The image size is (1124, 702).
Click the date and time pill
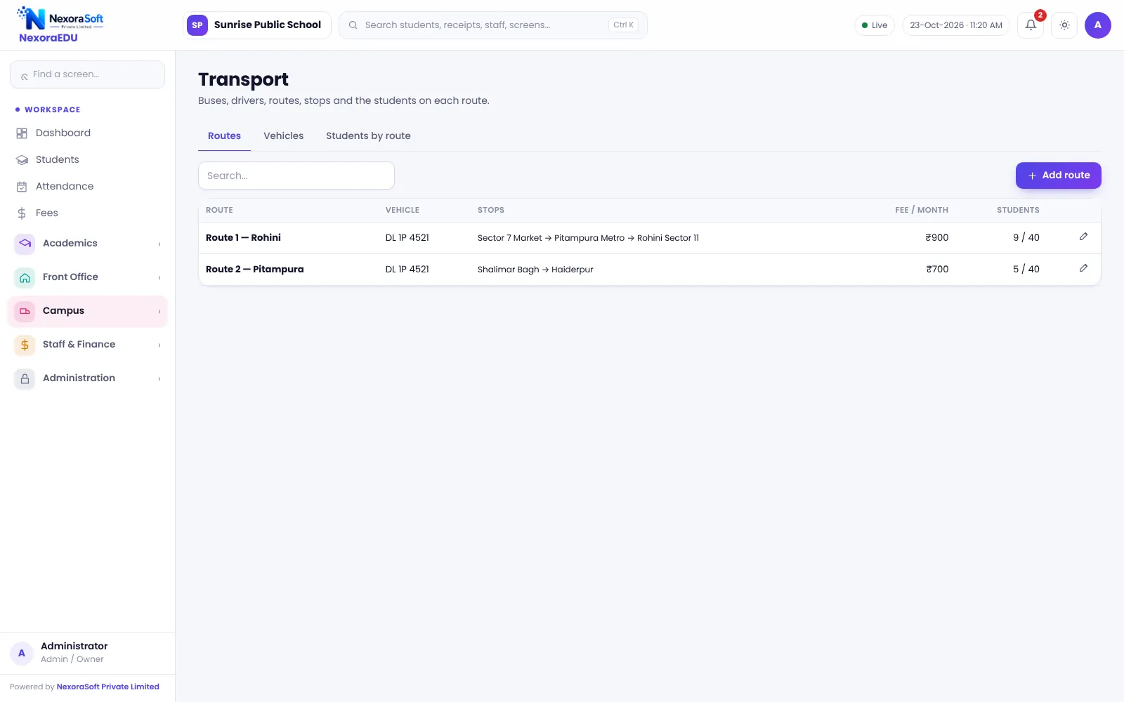(955, 25)
